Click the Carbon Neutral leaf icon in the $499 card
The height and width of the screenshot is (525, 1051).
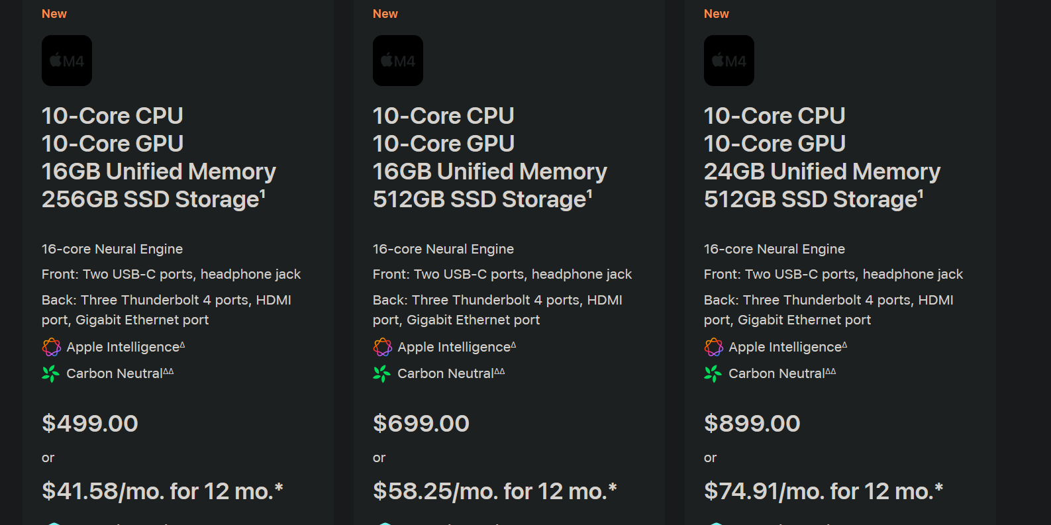coord(51,373)
